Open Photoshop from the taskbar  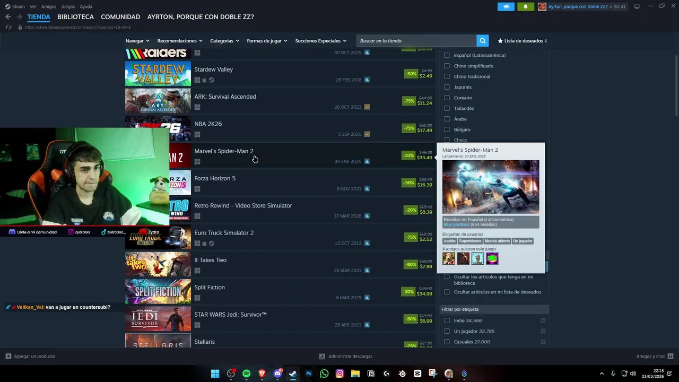pyautogui.click(x=309, y=374)
